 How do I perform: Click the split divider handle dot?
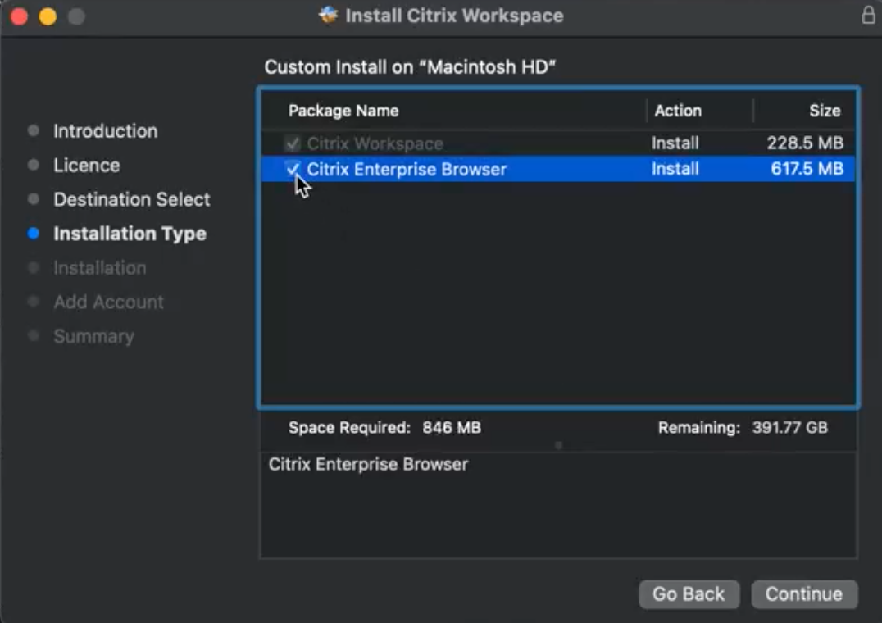coord(558,445)
